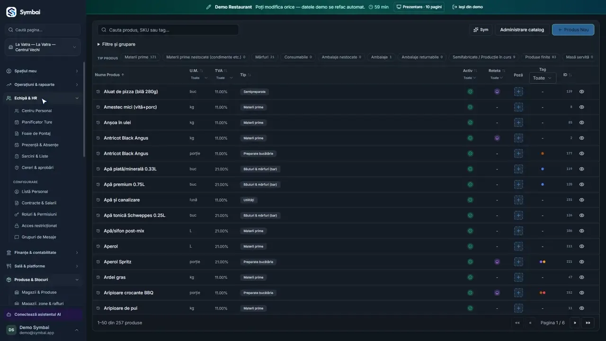Add a photo for Apă și canalizare
This screenshot has width=606, height=341.
518,200
